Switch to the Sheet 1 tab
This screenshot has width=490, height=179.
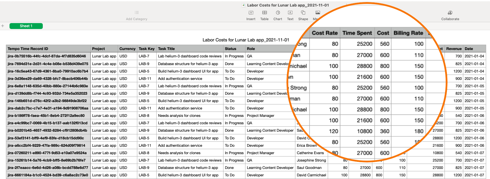(x=26, y=26)
